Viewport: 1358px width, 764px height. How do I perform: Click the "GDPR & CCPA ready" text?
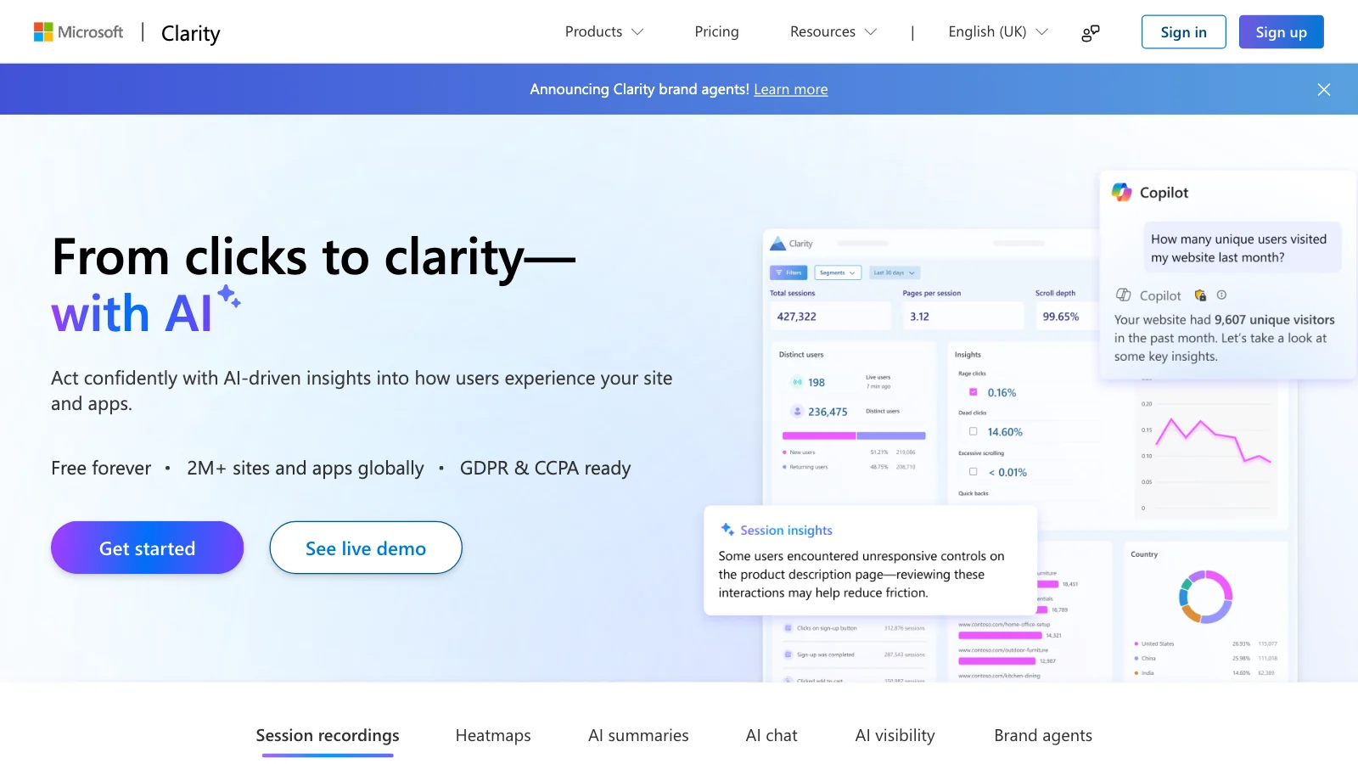point(546,469)
